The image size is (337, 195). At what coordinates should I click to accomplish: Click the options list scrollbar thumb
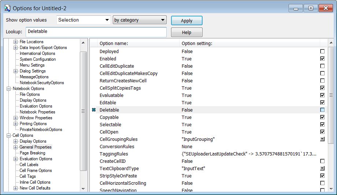tap(331, 95)
